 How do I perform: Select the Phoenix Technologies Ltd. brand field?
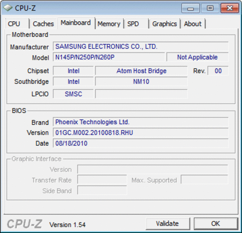141,122
